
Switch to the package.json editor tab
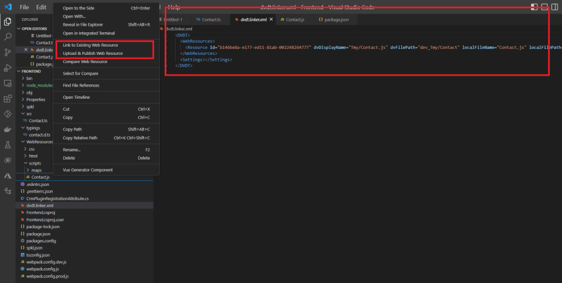[336, 20]
